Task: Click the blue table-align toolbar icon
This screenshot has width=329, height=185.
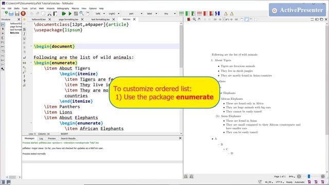Action: click(x=217, y=14)
